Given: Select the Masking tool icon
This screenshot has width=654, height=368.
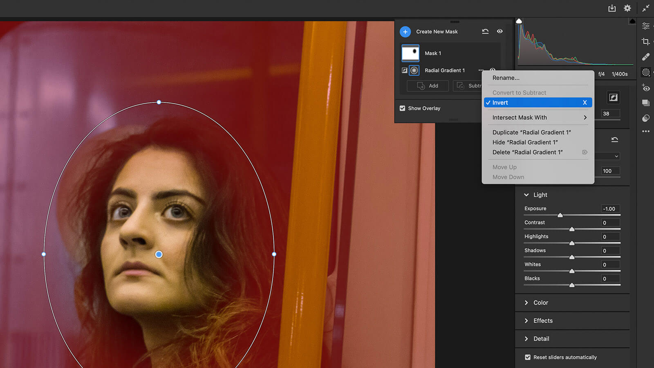Looking at the screenshot, I should pyautogui.click(x=646, y=72).
